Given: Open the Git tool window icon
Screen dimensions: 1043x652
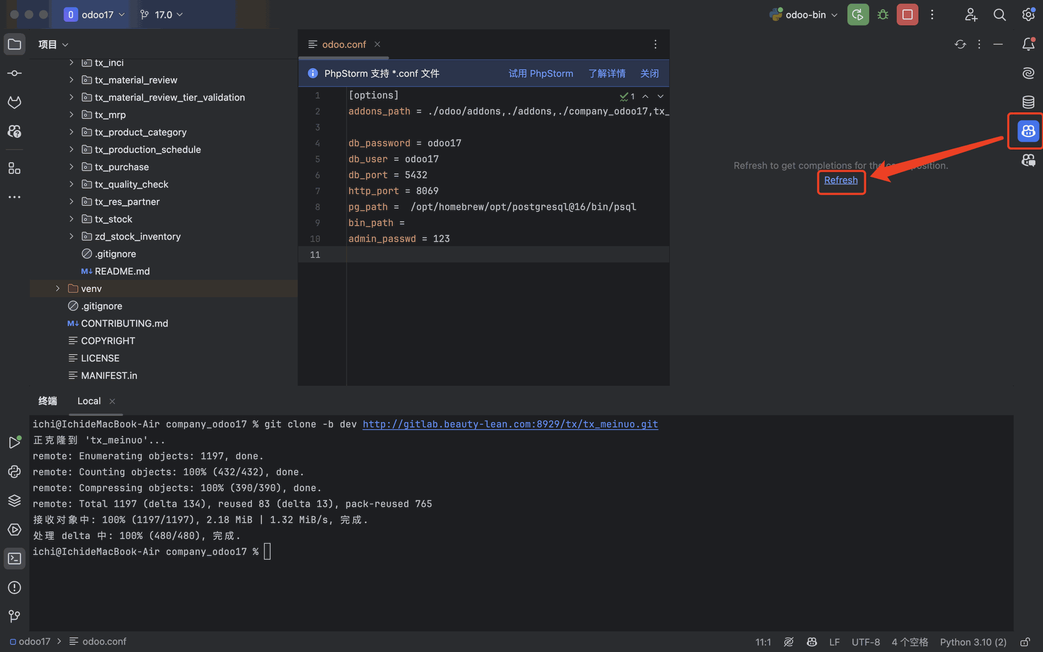Looking at the screenshot, I should tap(15, 617).
